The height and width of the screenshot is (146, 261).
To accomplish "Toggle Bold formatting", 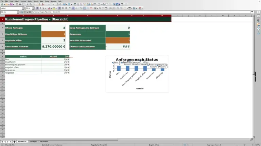I will coord(37,8).
